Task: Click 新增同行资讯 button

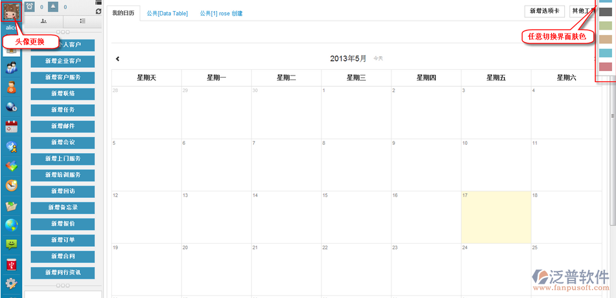Action: pyautogui.click(x=63, y=273)
